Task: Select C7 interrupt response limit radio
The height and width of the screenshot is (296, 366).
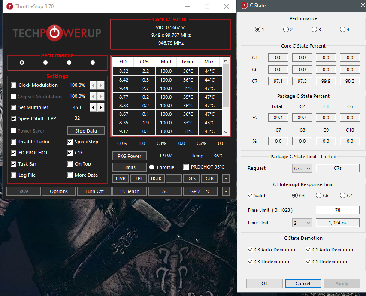Action: click(x=342, y=195)
